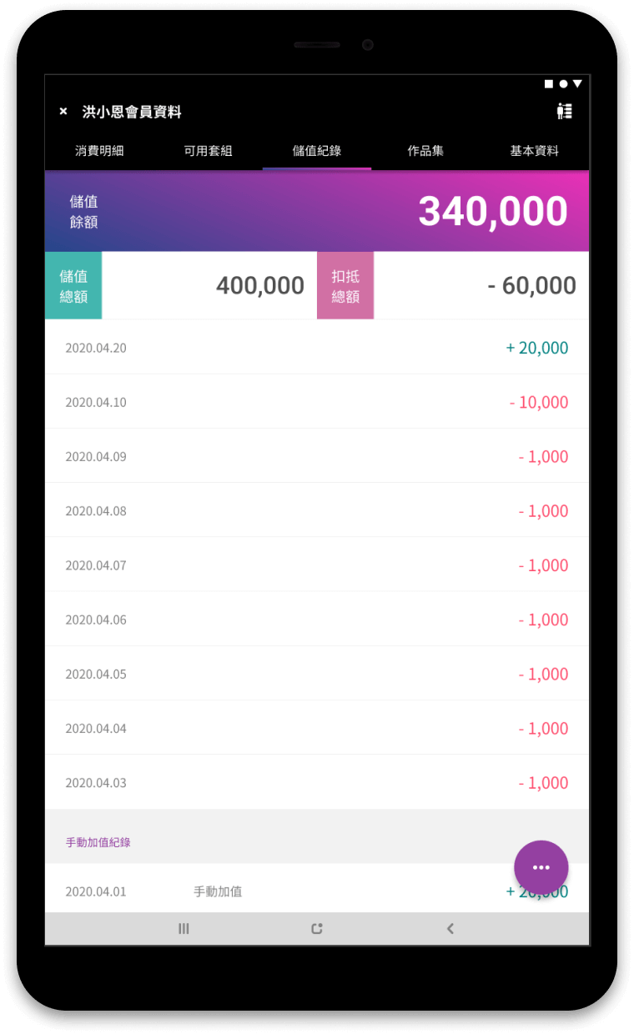Go to the 基本資料 tab
The height and width of the screenshot is (1034, 634).
[x=534, y=151]
